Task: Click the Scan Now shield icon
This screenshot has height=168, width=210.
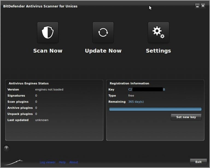Action: [48, 32]
